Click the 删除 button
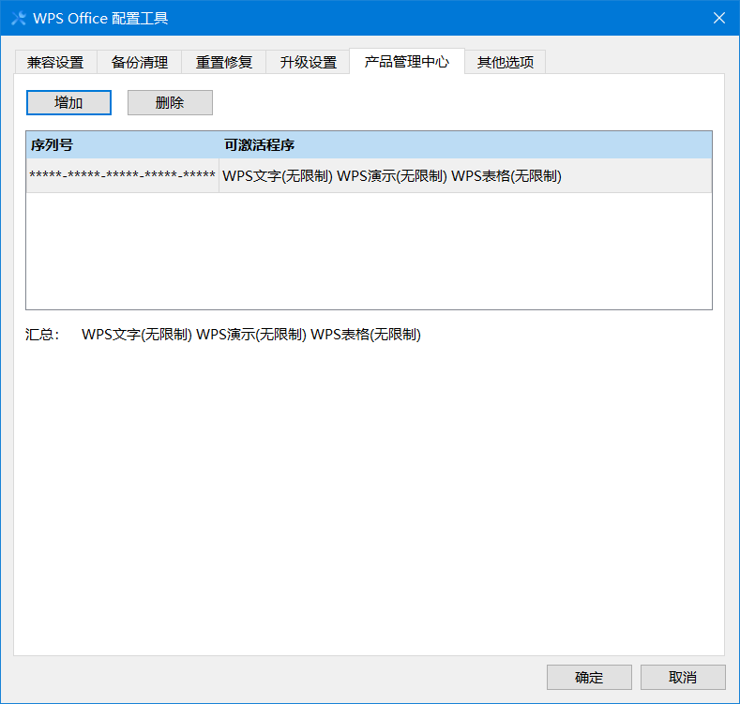Screen dimensions: 740x704 tap(170, 102)
